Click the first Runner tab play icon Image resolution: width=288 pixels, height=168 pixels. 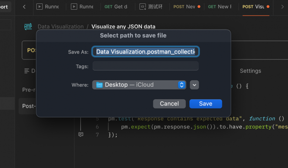pyautogui.click(x=39, y=7)
